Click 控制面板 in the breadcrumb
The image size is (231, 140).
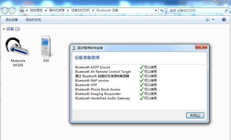[36, 10]
